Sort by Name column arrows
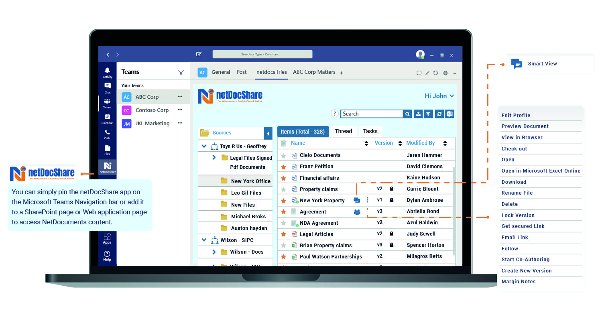 click(366, 143)
